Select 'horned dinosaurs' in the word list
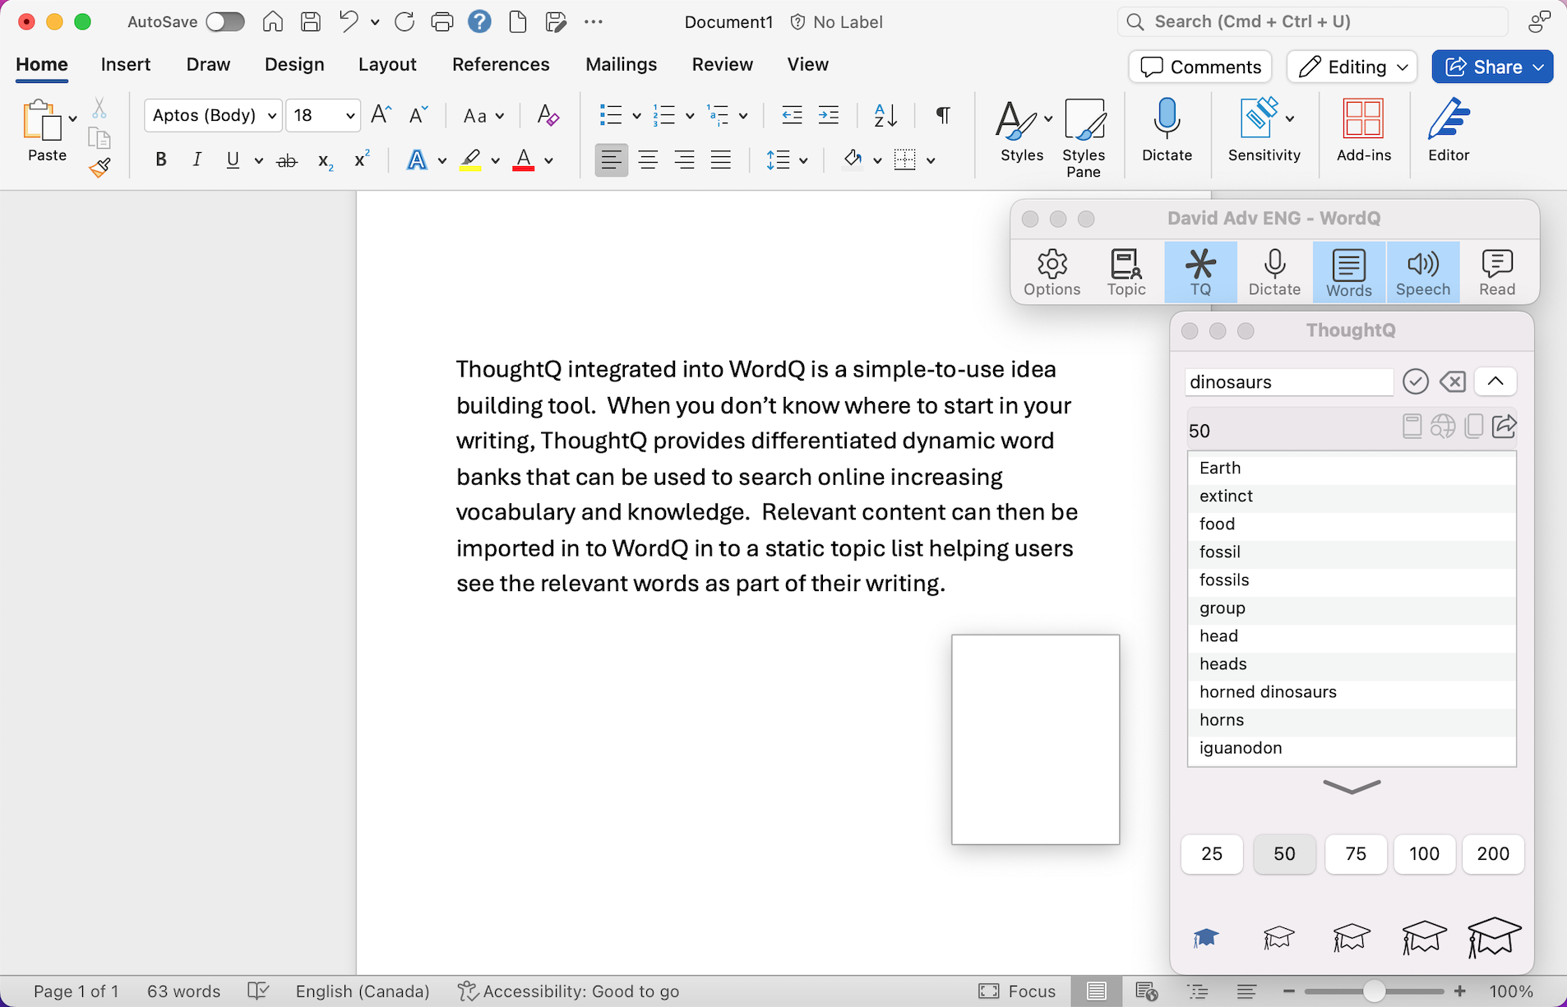 point(1352,691)
